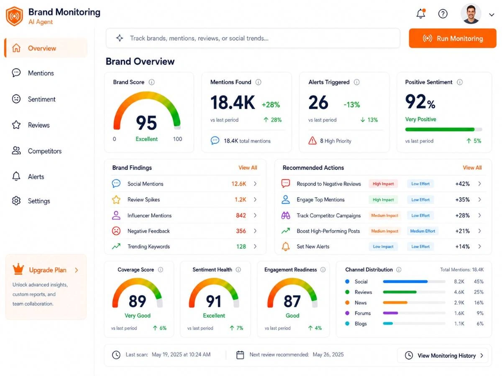Show info for Engagement Readiness
The height and width of the screenshot is (376, 502).
[323, 270]
